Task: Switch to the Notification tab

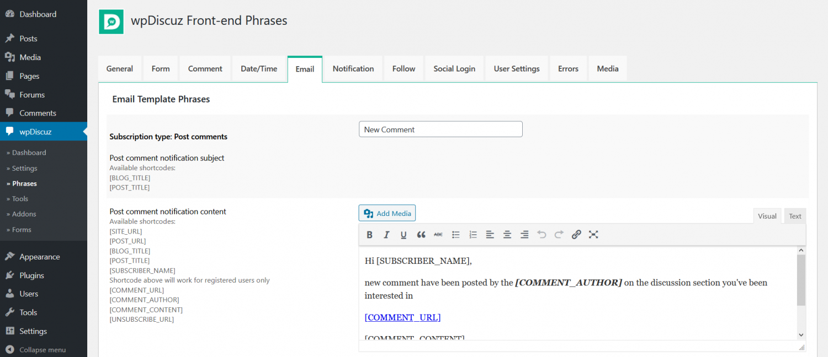Action: click(353, 68)
